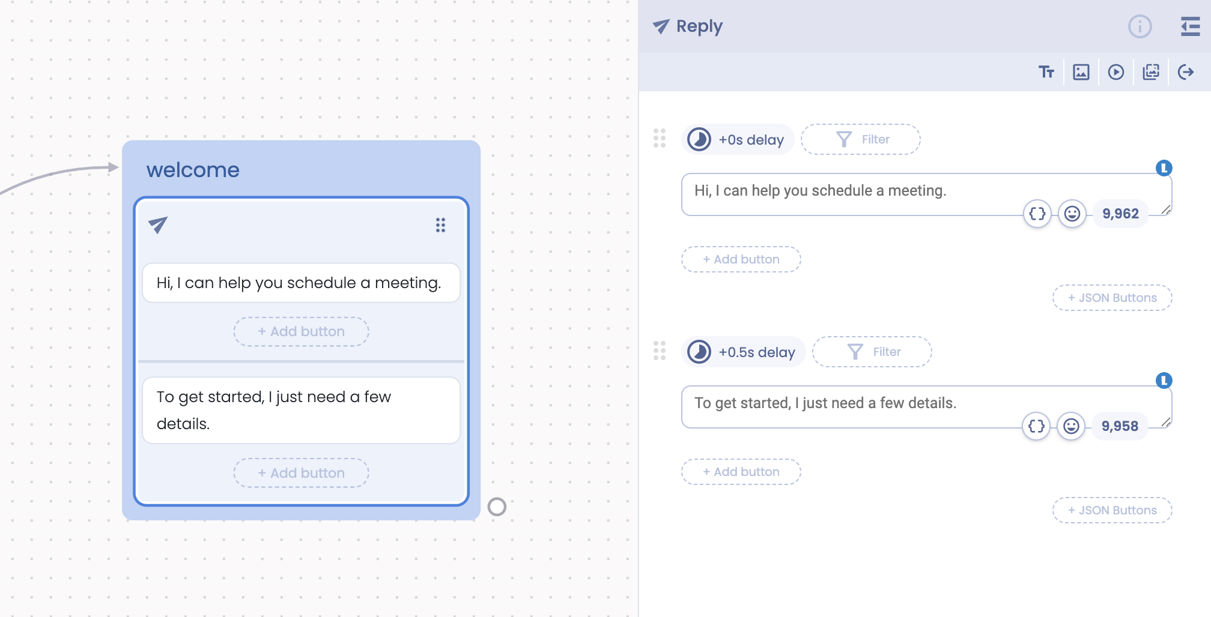Open emoji picker for second message
Viewport: 1211px width, 617px height.
[1071, 426]
